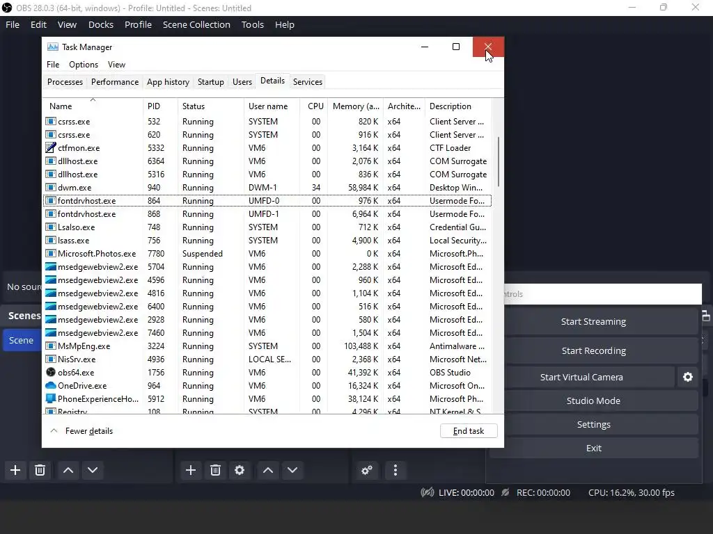713x534 pixels.
Task: Sort by Architecture column header
Action: [x=405, y=106]
